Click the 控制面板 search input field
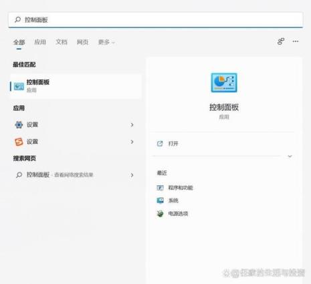This screenshot has height=284, width=311. coord(156,20)
